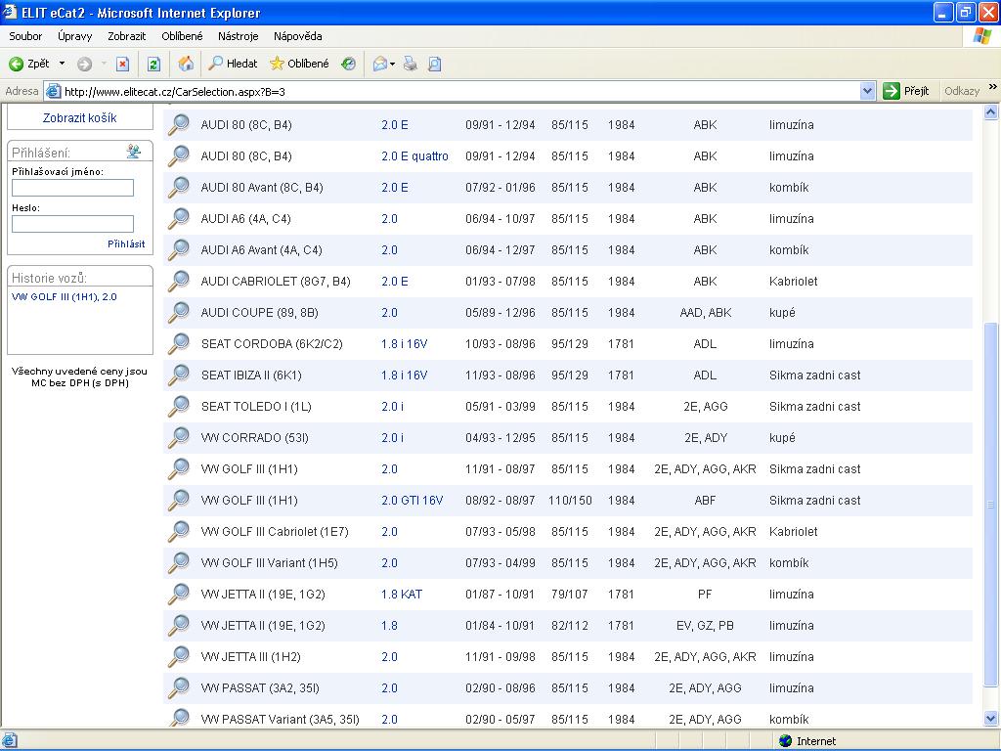Open the Oblíbené menu in menu bar
The height and width of the screenshot is (751, 1001).
coord(182,36)
